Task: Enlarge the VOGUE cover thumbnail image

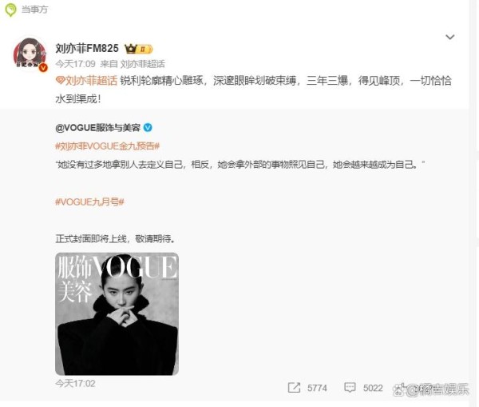Action: [x=117, y=313]
